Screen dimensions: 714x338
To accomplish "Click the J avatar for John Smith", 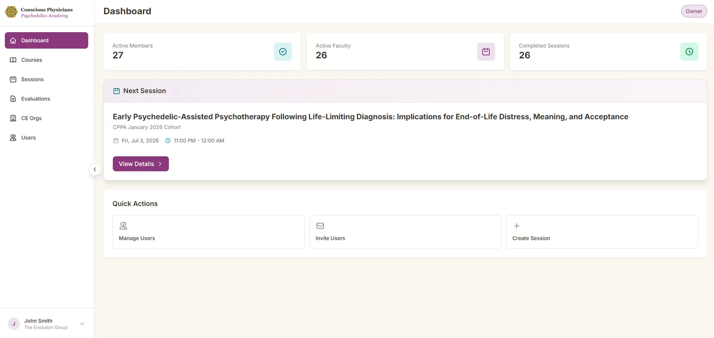I will 14,324.
